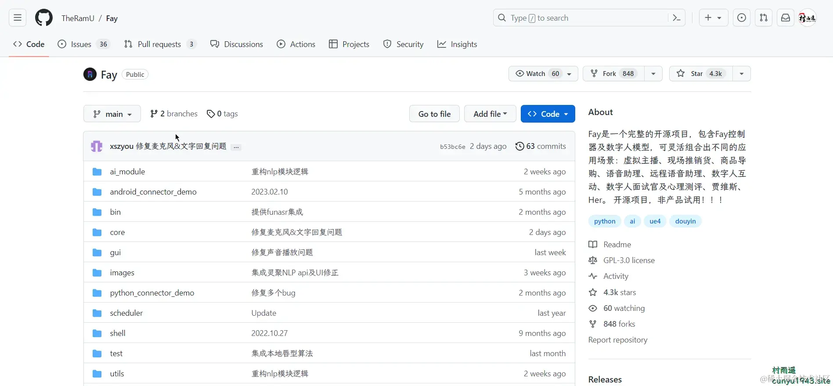Open the Projects tab
The height and width of the screenshot is (386, 833).
(349, 44)
